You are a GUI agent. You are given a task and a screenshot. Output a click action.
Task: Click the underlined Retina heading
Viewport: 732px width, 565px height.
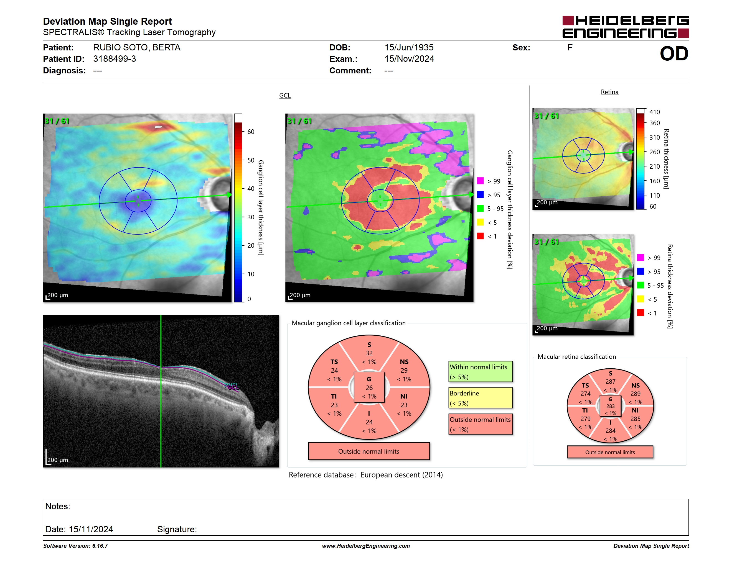(609, 92)
